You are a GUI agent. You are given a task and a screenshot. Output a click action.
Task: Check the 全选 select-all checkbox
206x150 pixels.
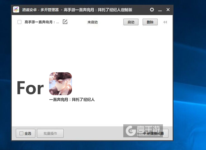click(x=21, y=133)
